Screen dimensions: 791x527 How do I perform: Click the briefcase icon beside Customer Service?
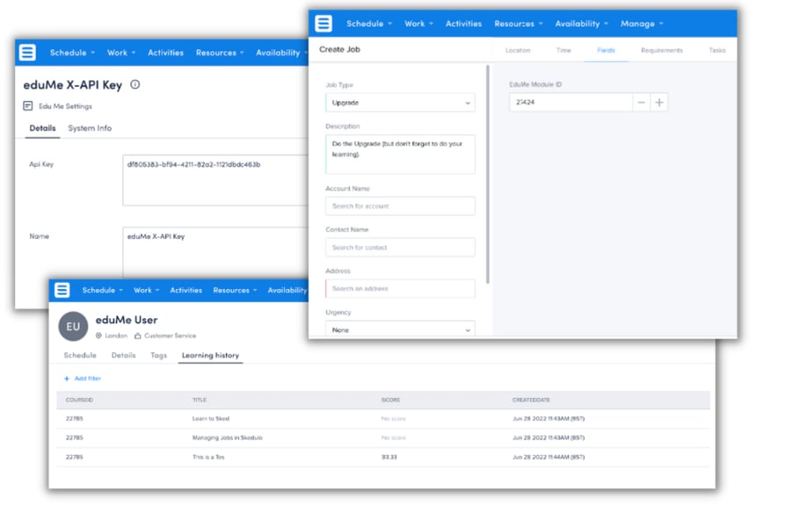click(x=138, y=336)
